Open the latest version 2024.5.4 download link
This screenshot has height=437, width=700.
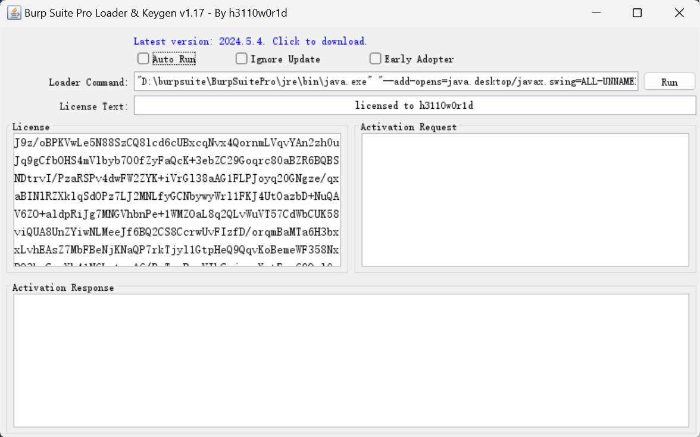250,41
